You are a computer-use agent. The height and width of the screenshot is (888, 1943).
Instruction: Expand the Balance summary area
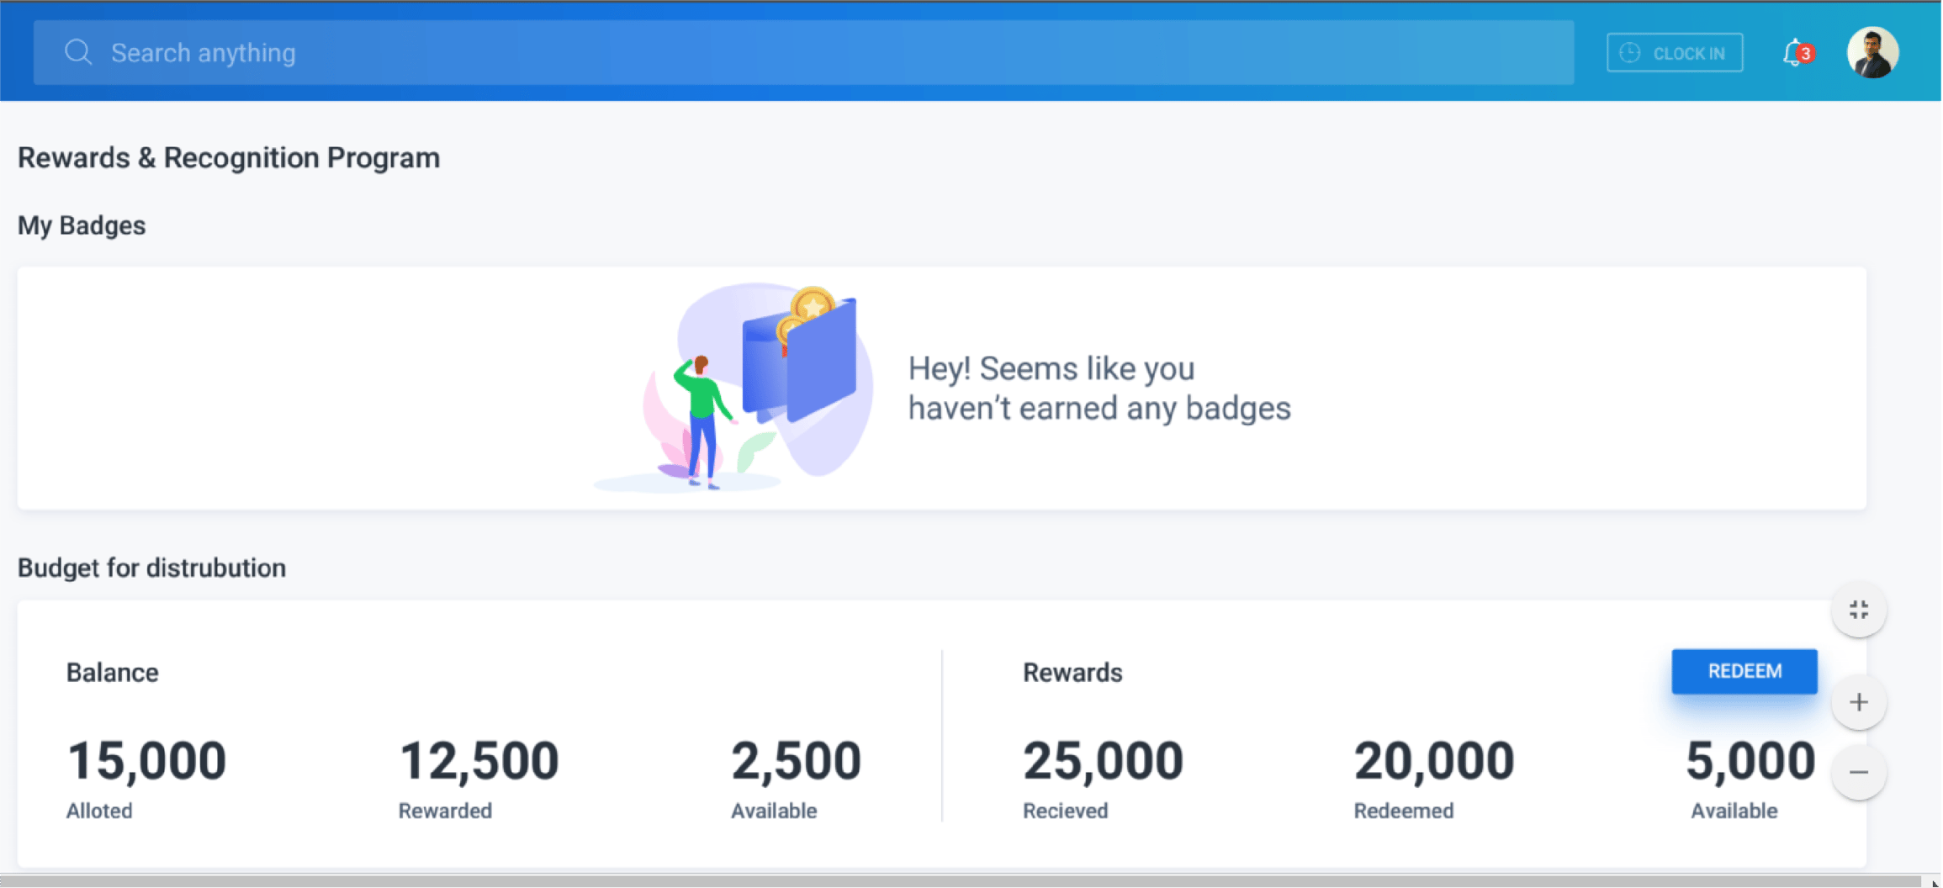[112, 672]
